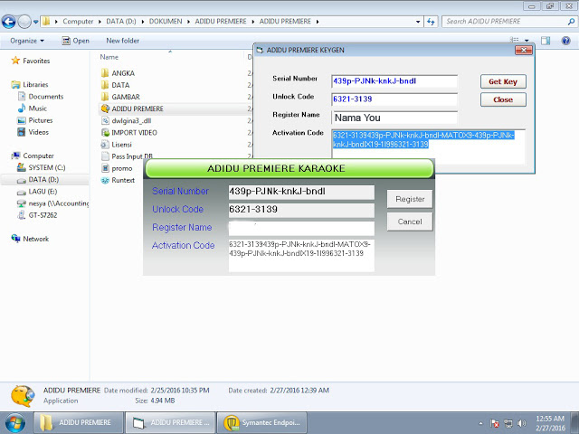Select LAGU (E:) drive
Screen dimensions: 579x434
[37, 191]
